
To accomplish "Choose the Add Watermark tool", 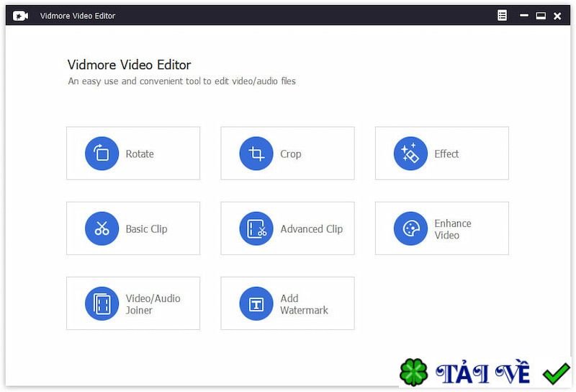I will (x=287, y=303).
